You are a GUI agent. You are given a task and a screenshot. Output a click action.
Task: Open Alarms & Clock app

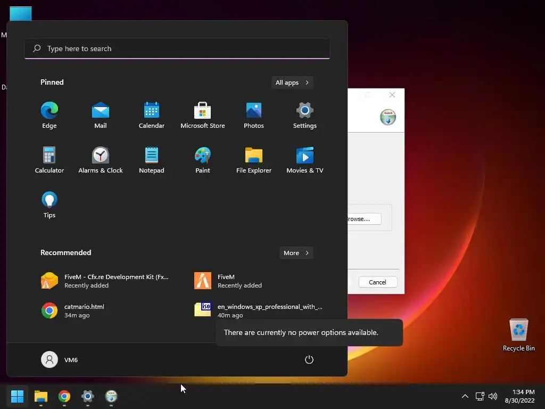tap(101, 160)
